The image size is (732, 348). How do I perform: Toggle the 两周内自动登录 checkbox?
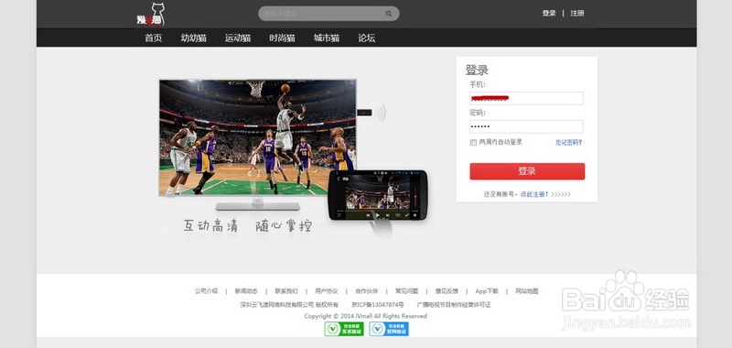pyautogui.click(x=473, y=143)
